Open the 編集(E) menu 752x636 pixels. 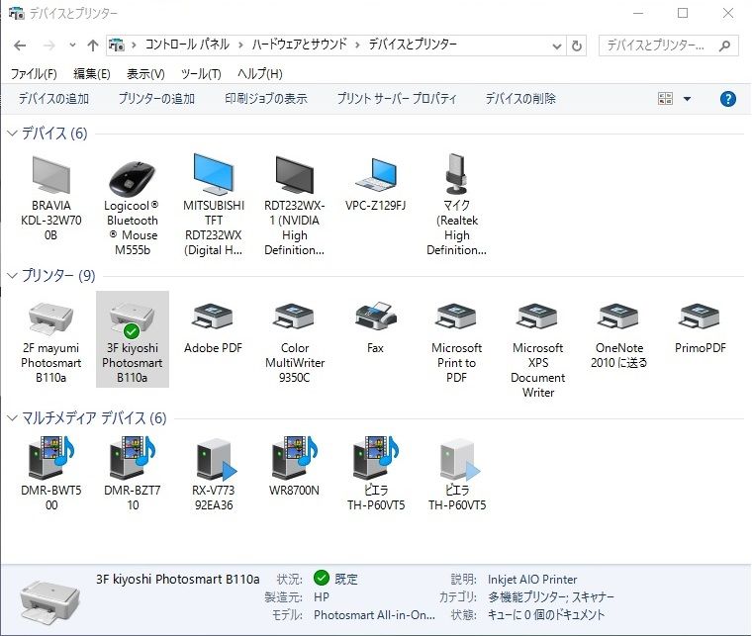pos(92,74)
